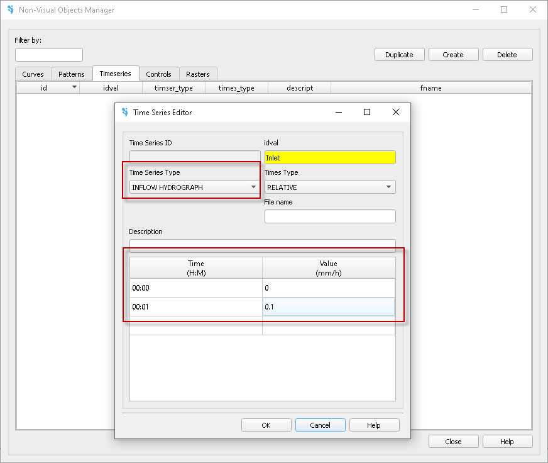Click the Duplicate button
548x463 pixels.
(x=399, y=55)
